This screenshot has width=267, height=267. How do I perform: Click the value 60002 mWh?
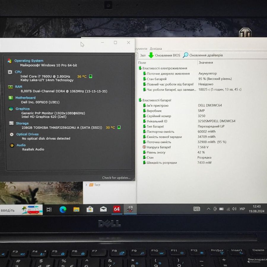point(206,131)
